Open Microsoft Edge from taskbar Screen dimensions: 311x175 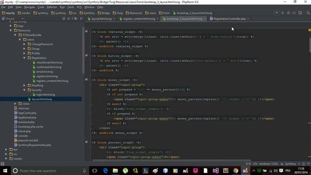(x=105, y=171)
